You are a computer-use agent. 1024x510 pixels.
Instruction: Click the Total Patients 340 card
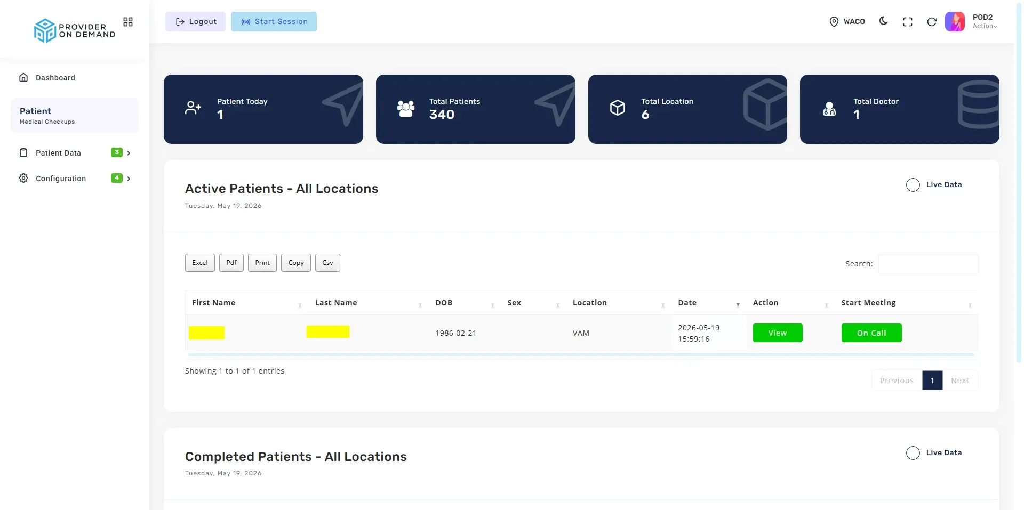476,109
